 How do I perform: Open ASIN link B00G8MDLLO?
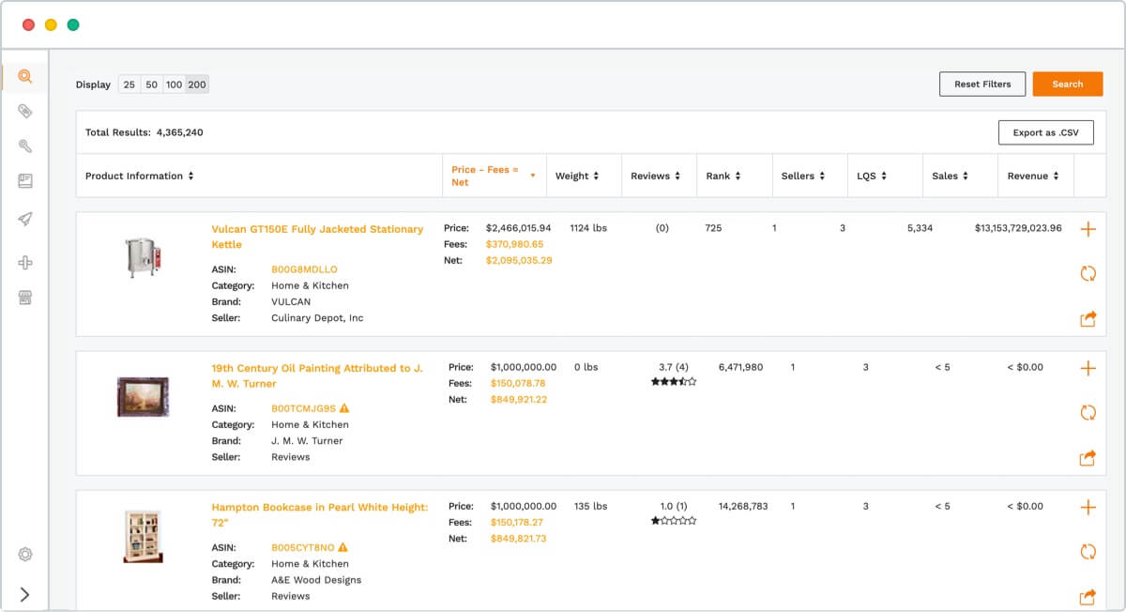(x=304, y=269)
